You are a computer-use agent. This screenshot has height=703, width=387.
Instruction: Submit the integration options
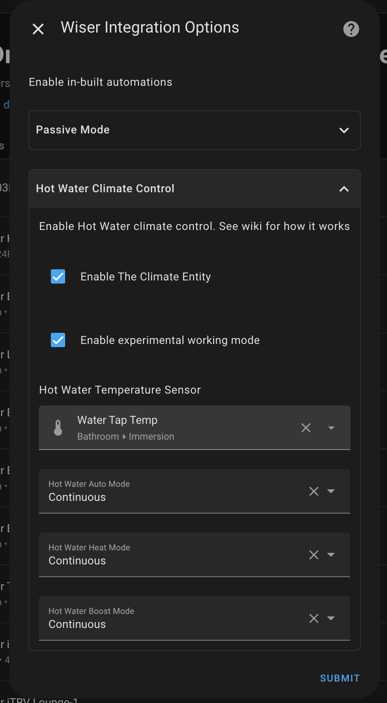pyautogui.click(x=340, y=678)
